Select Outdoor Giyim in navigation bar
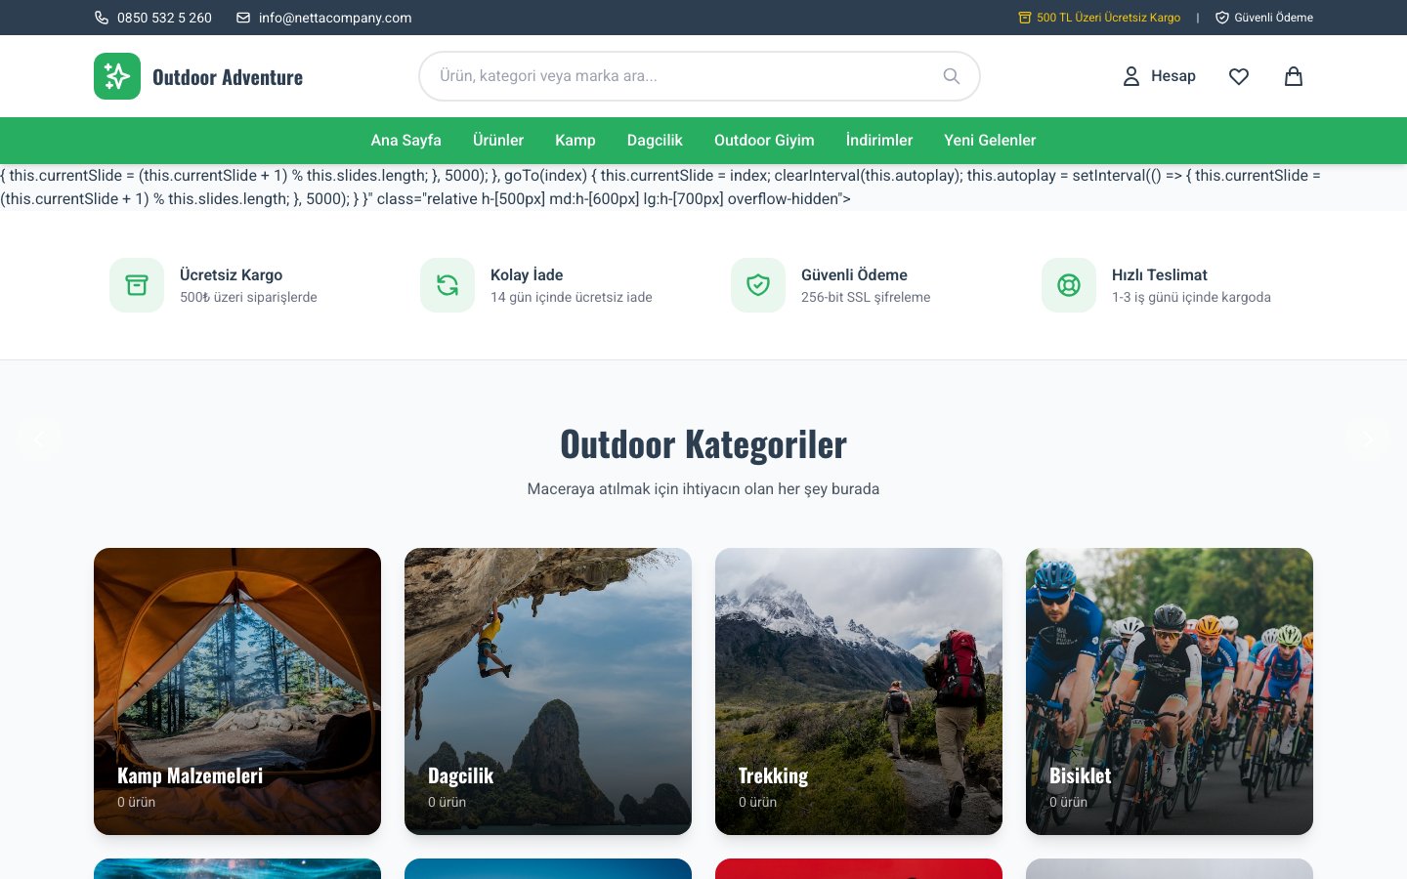This screenshot has height=879, width=1407. [x=764, y=141]
